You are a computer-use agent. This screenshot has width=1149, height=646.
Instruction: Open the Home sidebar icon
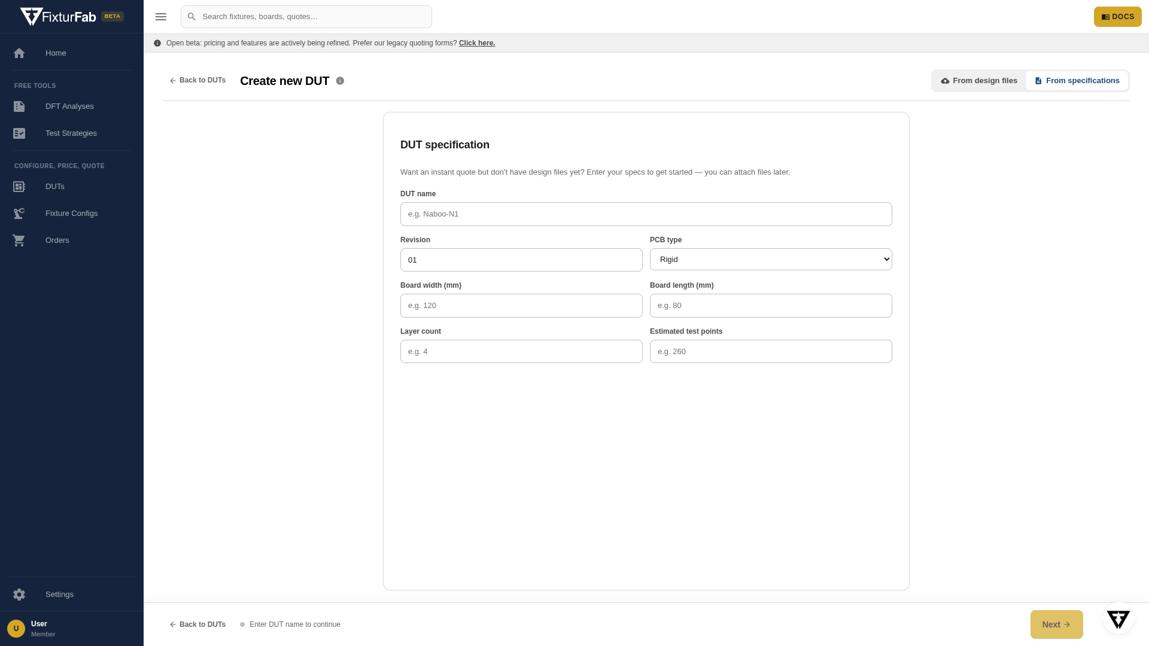click(19, 53)
